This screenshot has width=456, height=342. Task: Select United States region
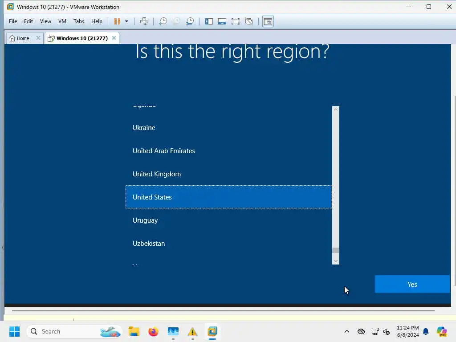click(228, 197)
